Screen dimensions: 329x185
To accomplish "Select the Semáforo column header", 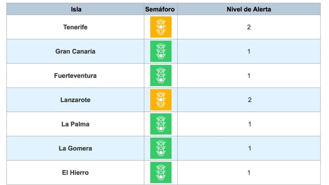I will 160,9.
